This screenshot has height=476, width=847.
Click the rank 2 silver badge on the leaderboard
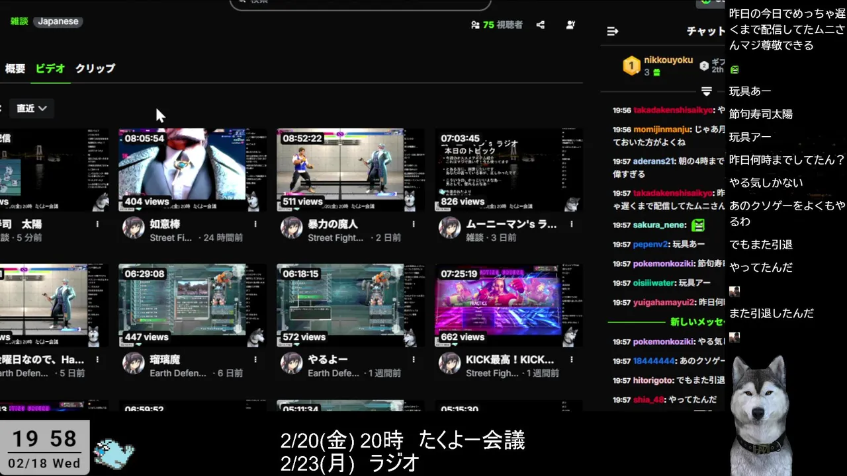(x=704, y=65)
